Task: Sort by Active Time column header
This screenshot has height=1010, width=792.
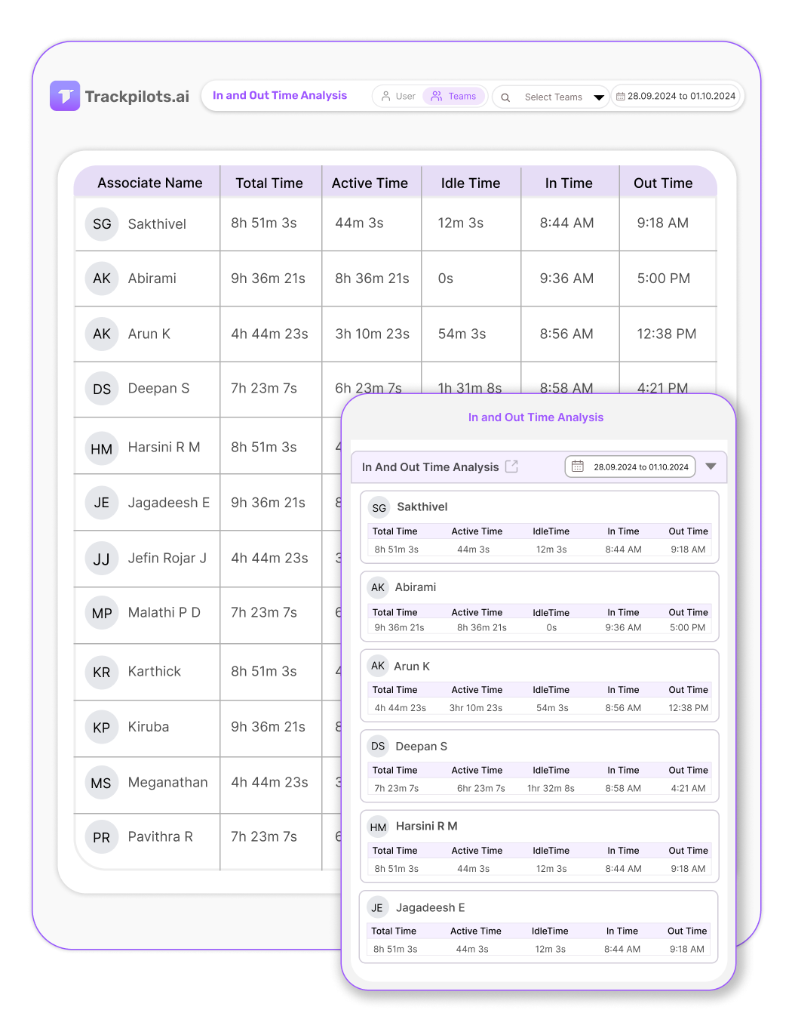Action: point(370,183)
